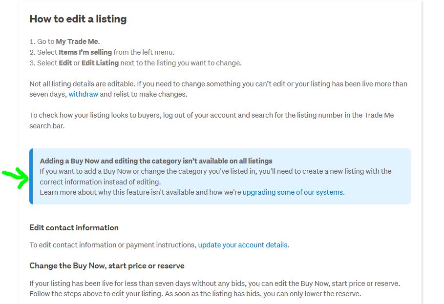Click the "To check how your listing looks" paragraph
This screenshot has width=444, height=304.
click(147, 115)
